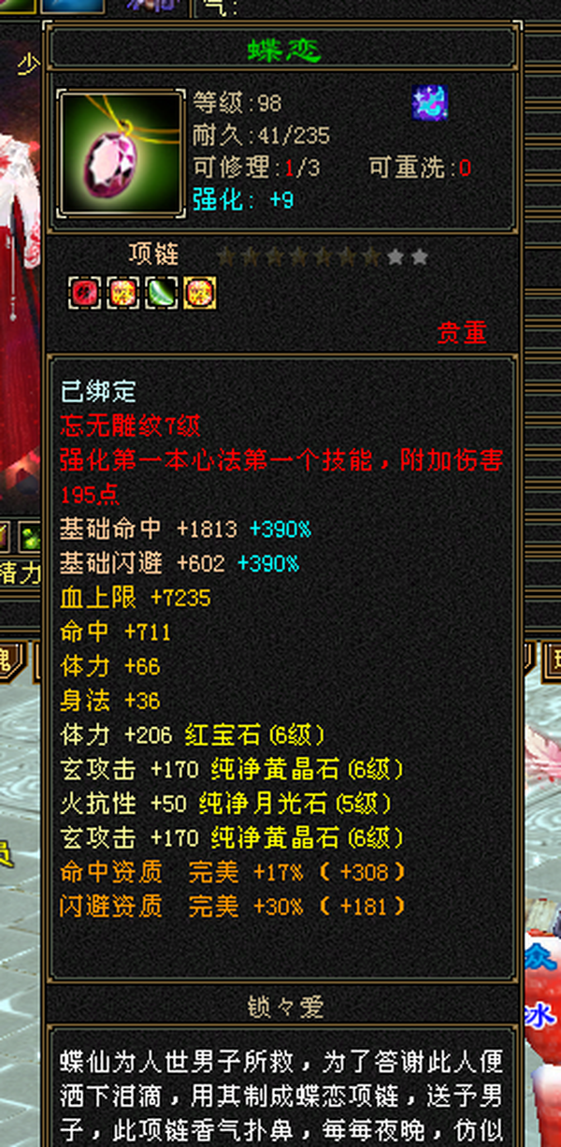Click the dim grey stars at row end

(408, 255)
